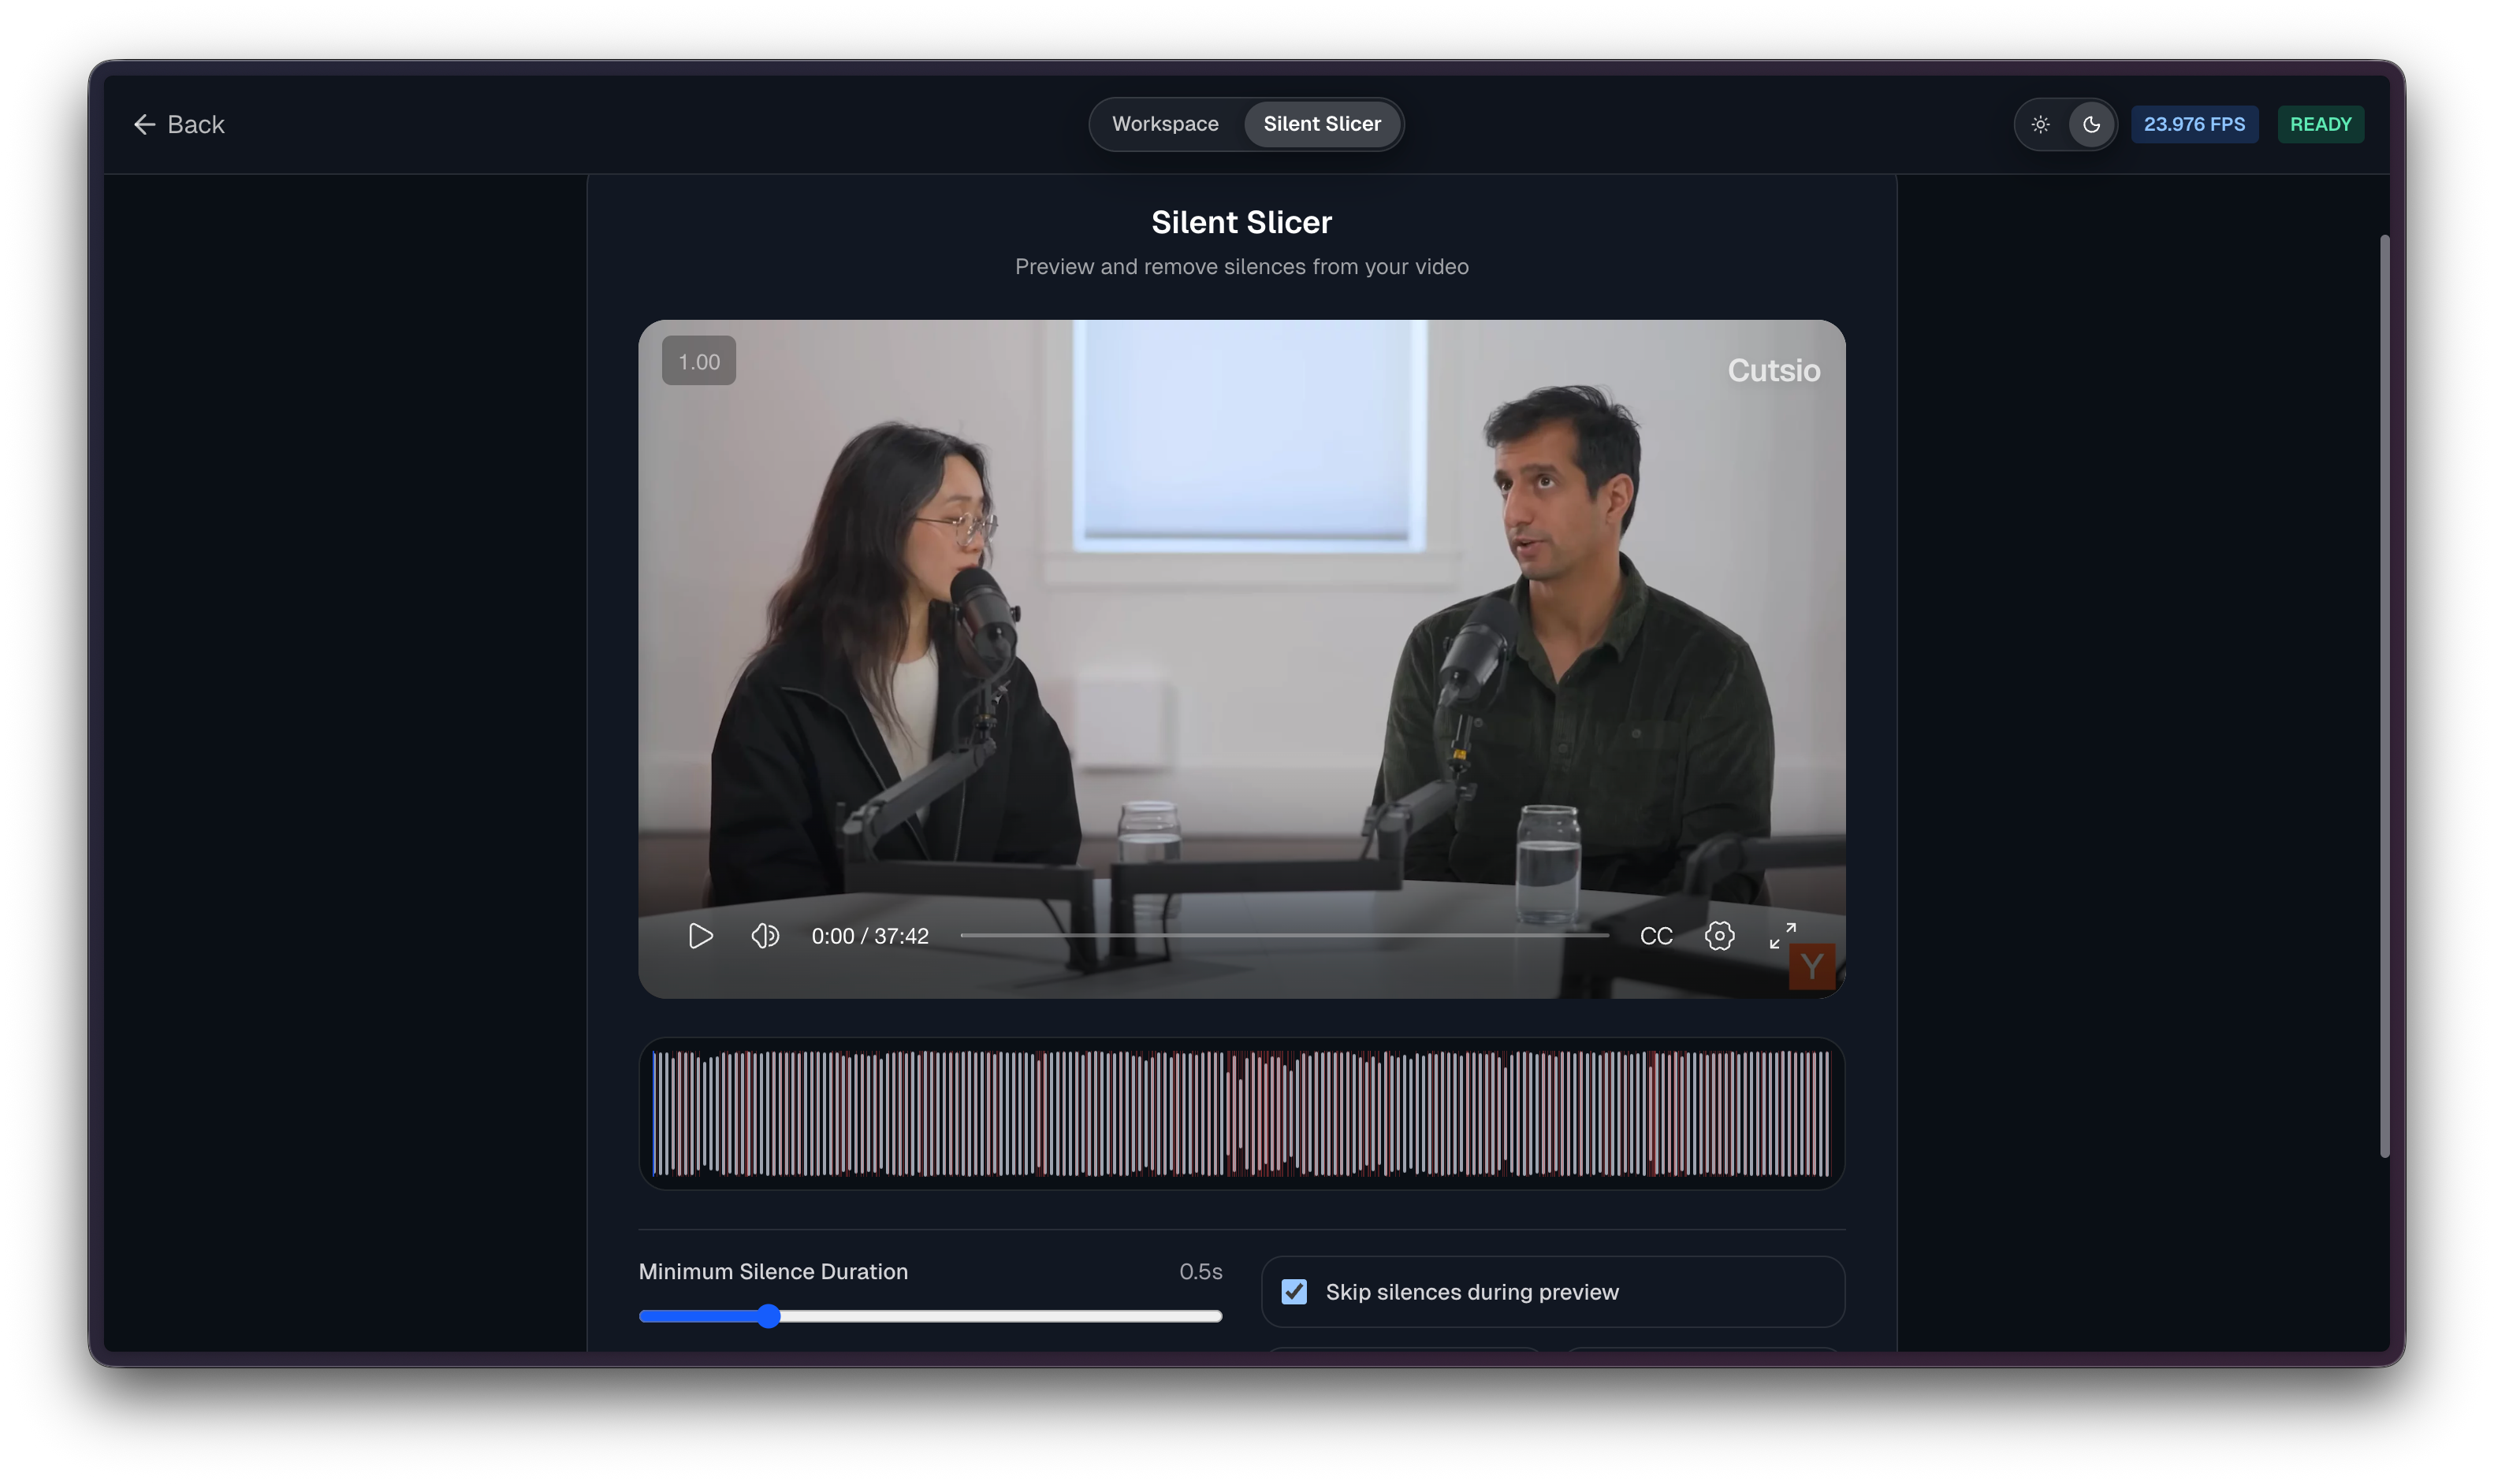The width and height of the screenshot is (2494, 1484).
Task: Toggle closed captions CC button
Action: [x=1655, y=936]
